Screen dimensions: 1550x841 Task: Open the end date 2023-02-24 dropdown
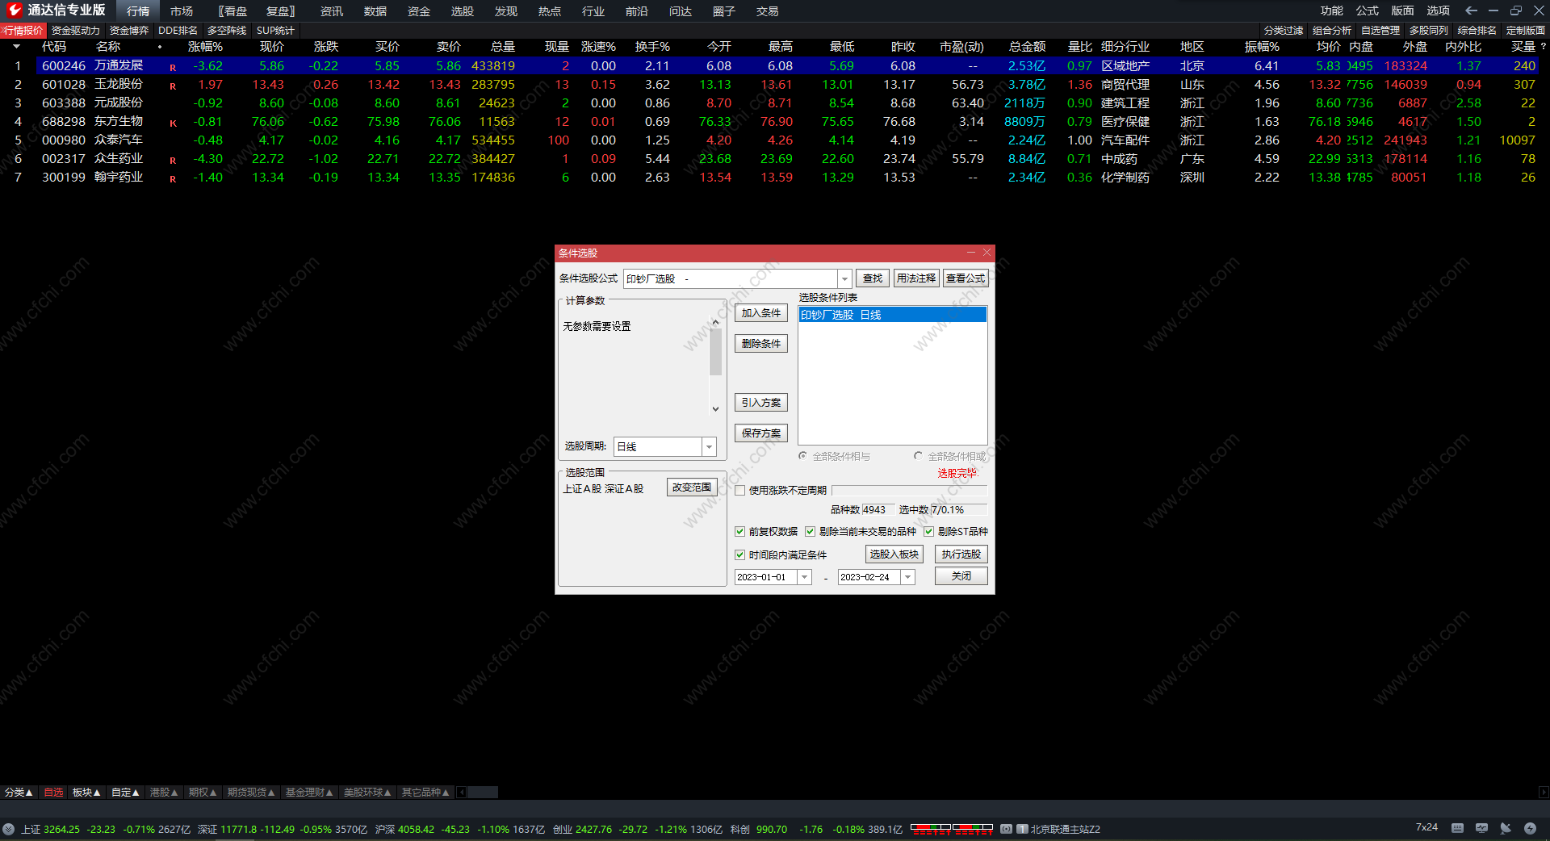(x=908, y=577)
